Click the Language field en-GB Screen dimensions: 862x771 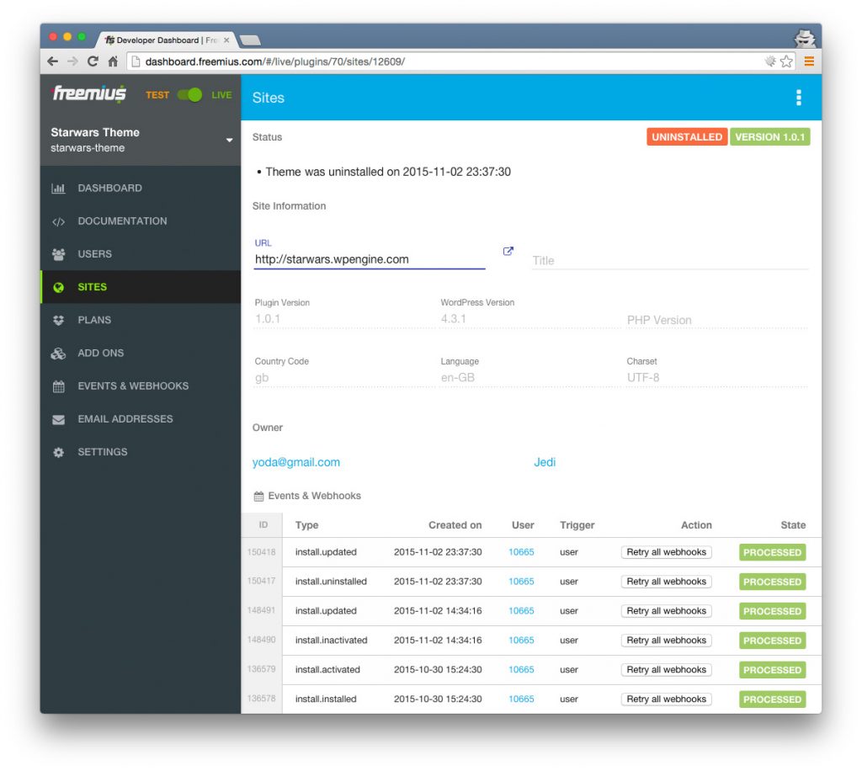pyautogui.click(x=530, y=378)
